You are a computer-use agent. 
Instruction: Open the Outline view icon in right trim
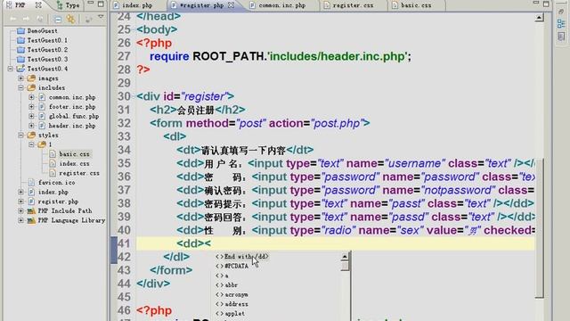coord(561,24)
